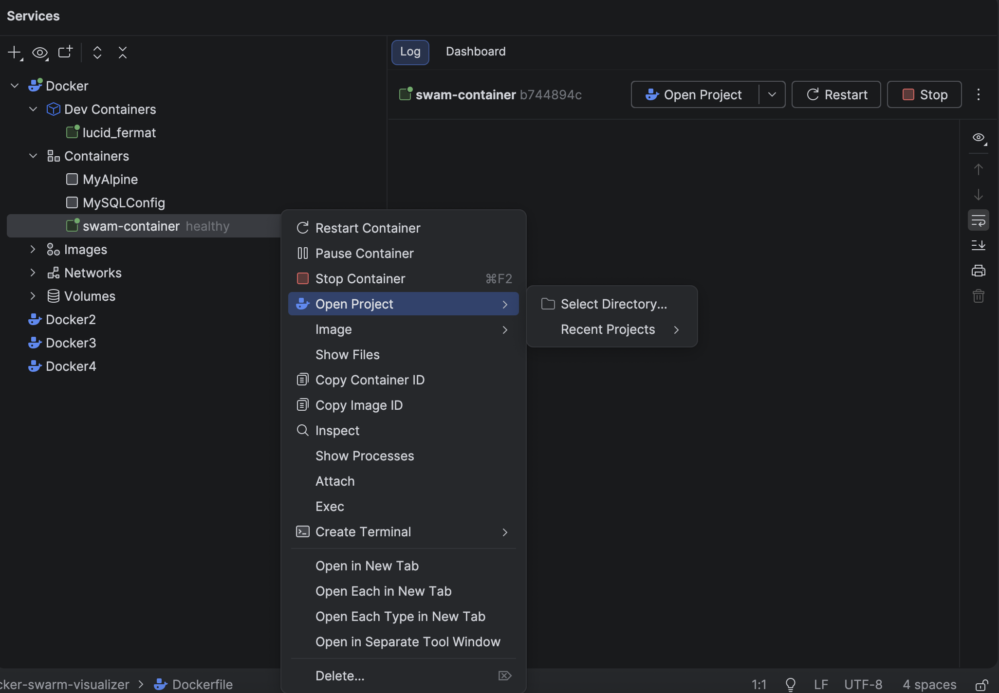Toggle soft-wrap in the log panel
999x693 pixels.
coord(978,220)
